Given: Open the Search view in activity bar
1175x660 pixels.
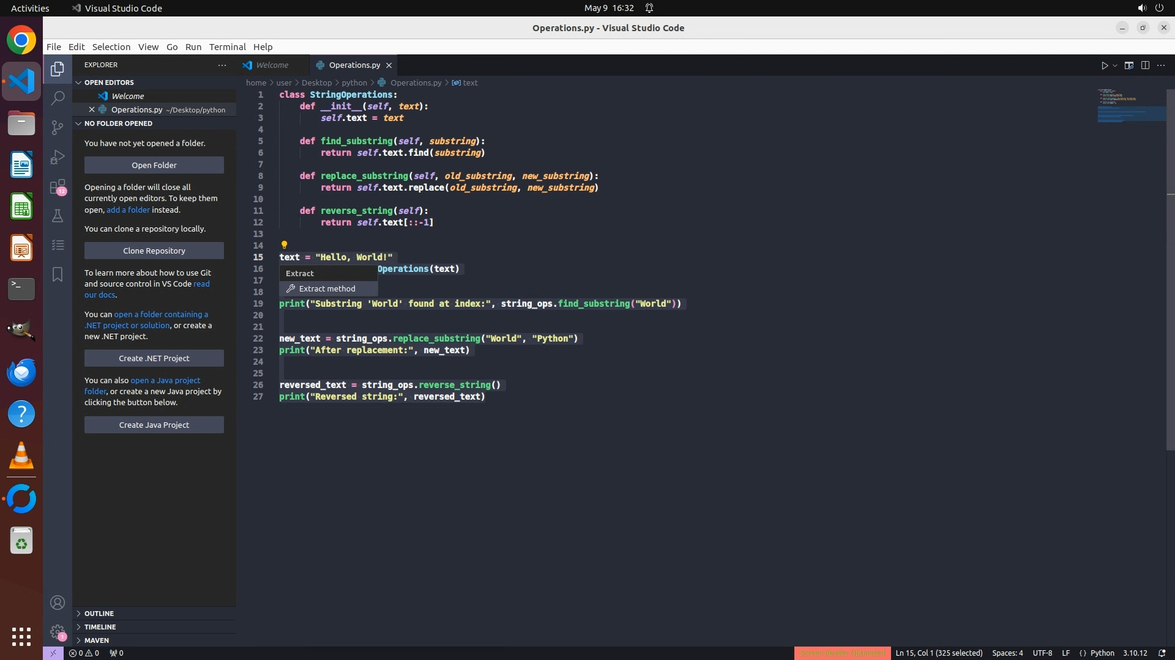Looking at the screenshot, I should point(58,98).
